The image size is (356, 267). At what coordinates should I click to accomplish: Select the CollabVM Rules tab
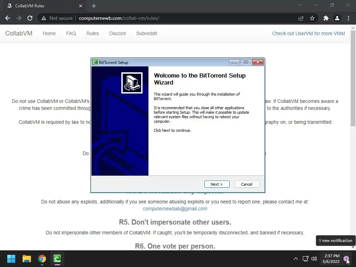(45, 6)
